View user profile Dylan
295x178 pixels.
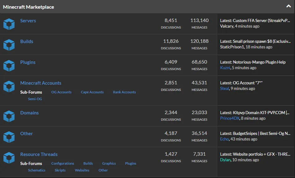coord(225,160)
